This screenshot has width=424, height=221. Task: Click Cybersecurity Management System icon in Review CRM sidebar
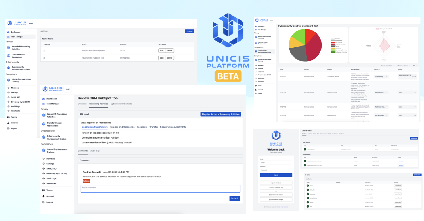(x=44, y=137)
